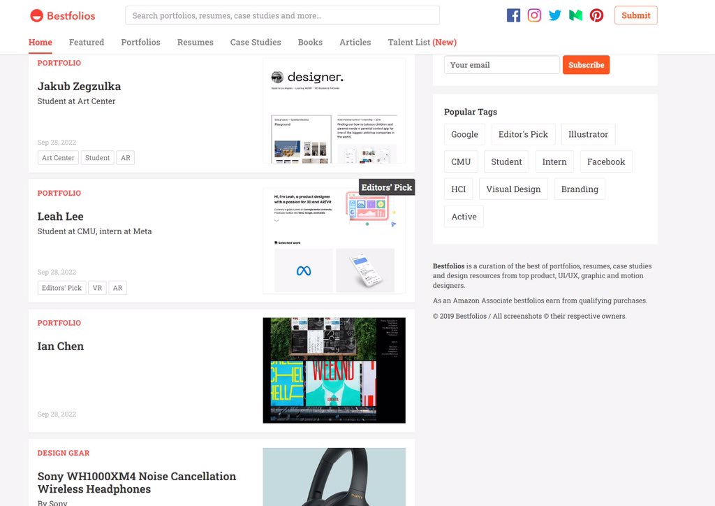Select the Active popular tag

tap(464, 216)
